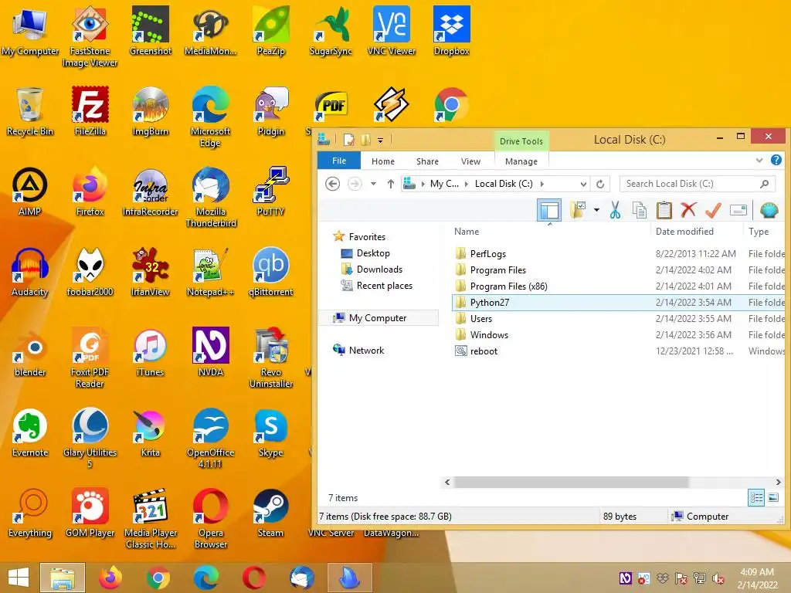The height and width of the screenshot is (593, 791).
Task: Open the Quick Access Toolbar customize dropdown
Action: click(x=380, y=141)
